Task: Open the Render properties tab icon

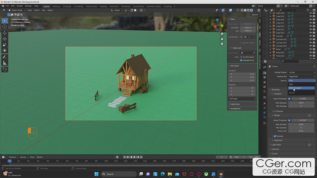Action: [265, 73]
